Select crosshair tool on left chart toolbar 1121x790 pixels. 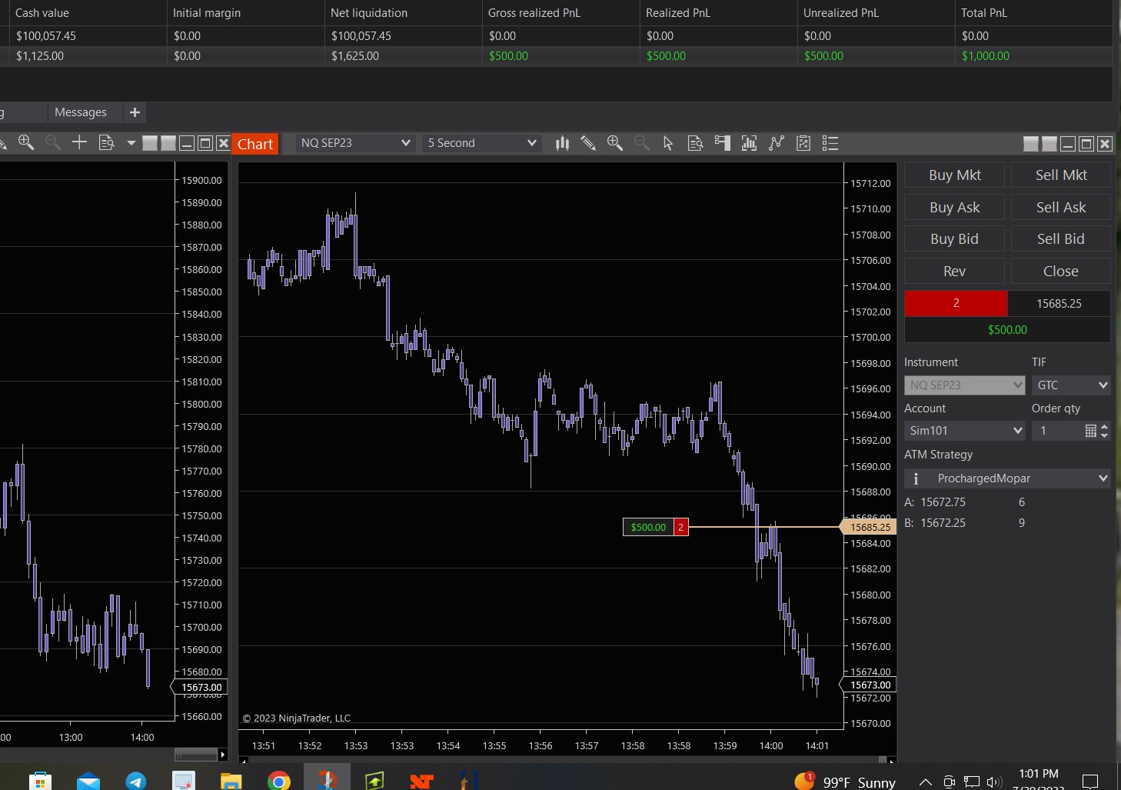pos(79,142)
